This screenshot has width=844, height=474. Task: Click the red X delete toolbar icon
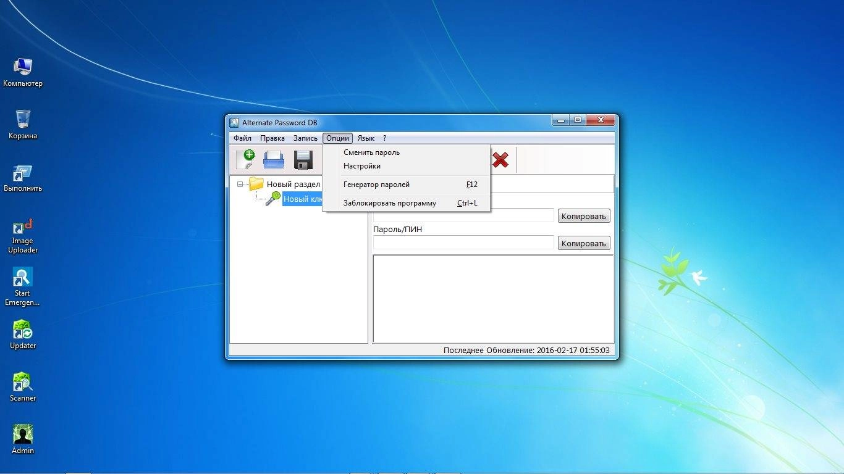click(x=500, y=160)
